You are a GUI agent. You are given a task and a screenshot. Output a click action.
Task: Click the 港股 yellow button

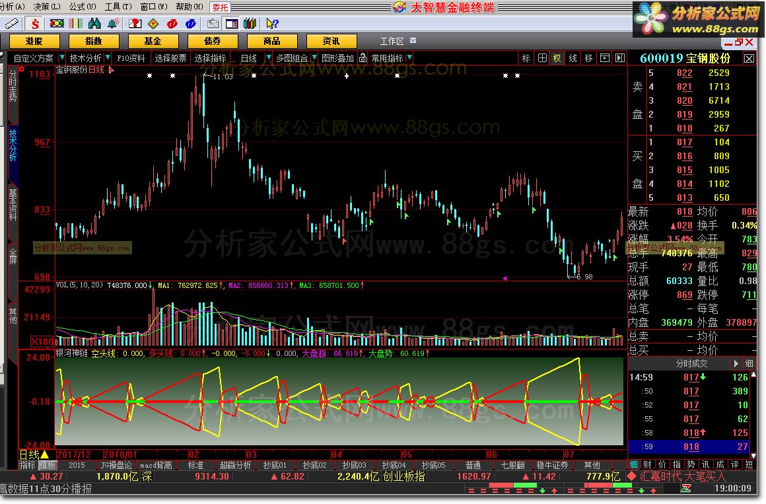point(34,41)
